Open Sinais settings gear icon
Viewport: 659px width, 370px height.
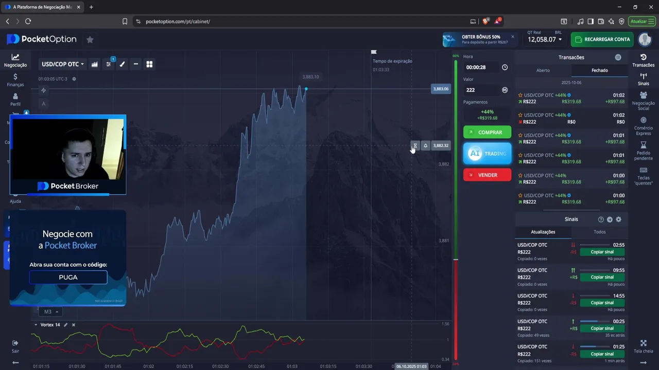618,219
